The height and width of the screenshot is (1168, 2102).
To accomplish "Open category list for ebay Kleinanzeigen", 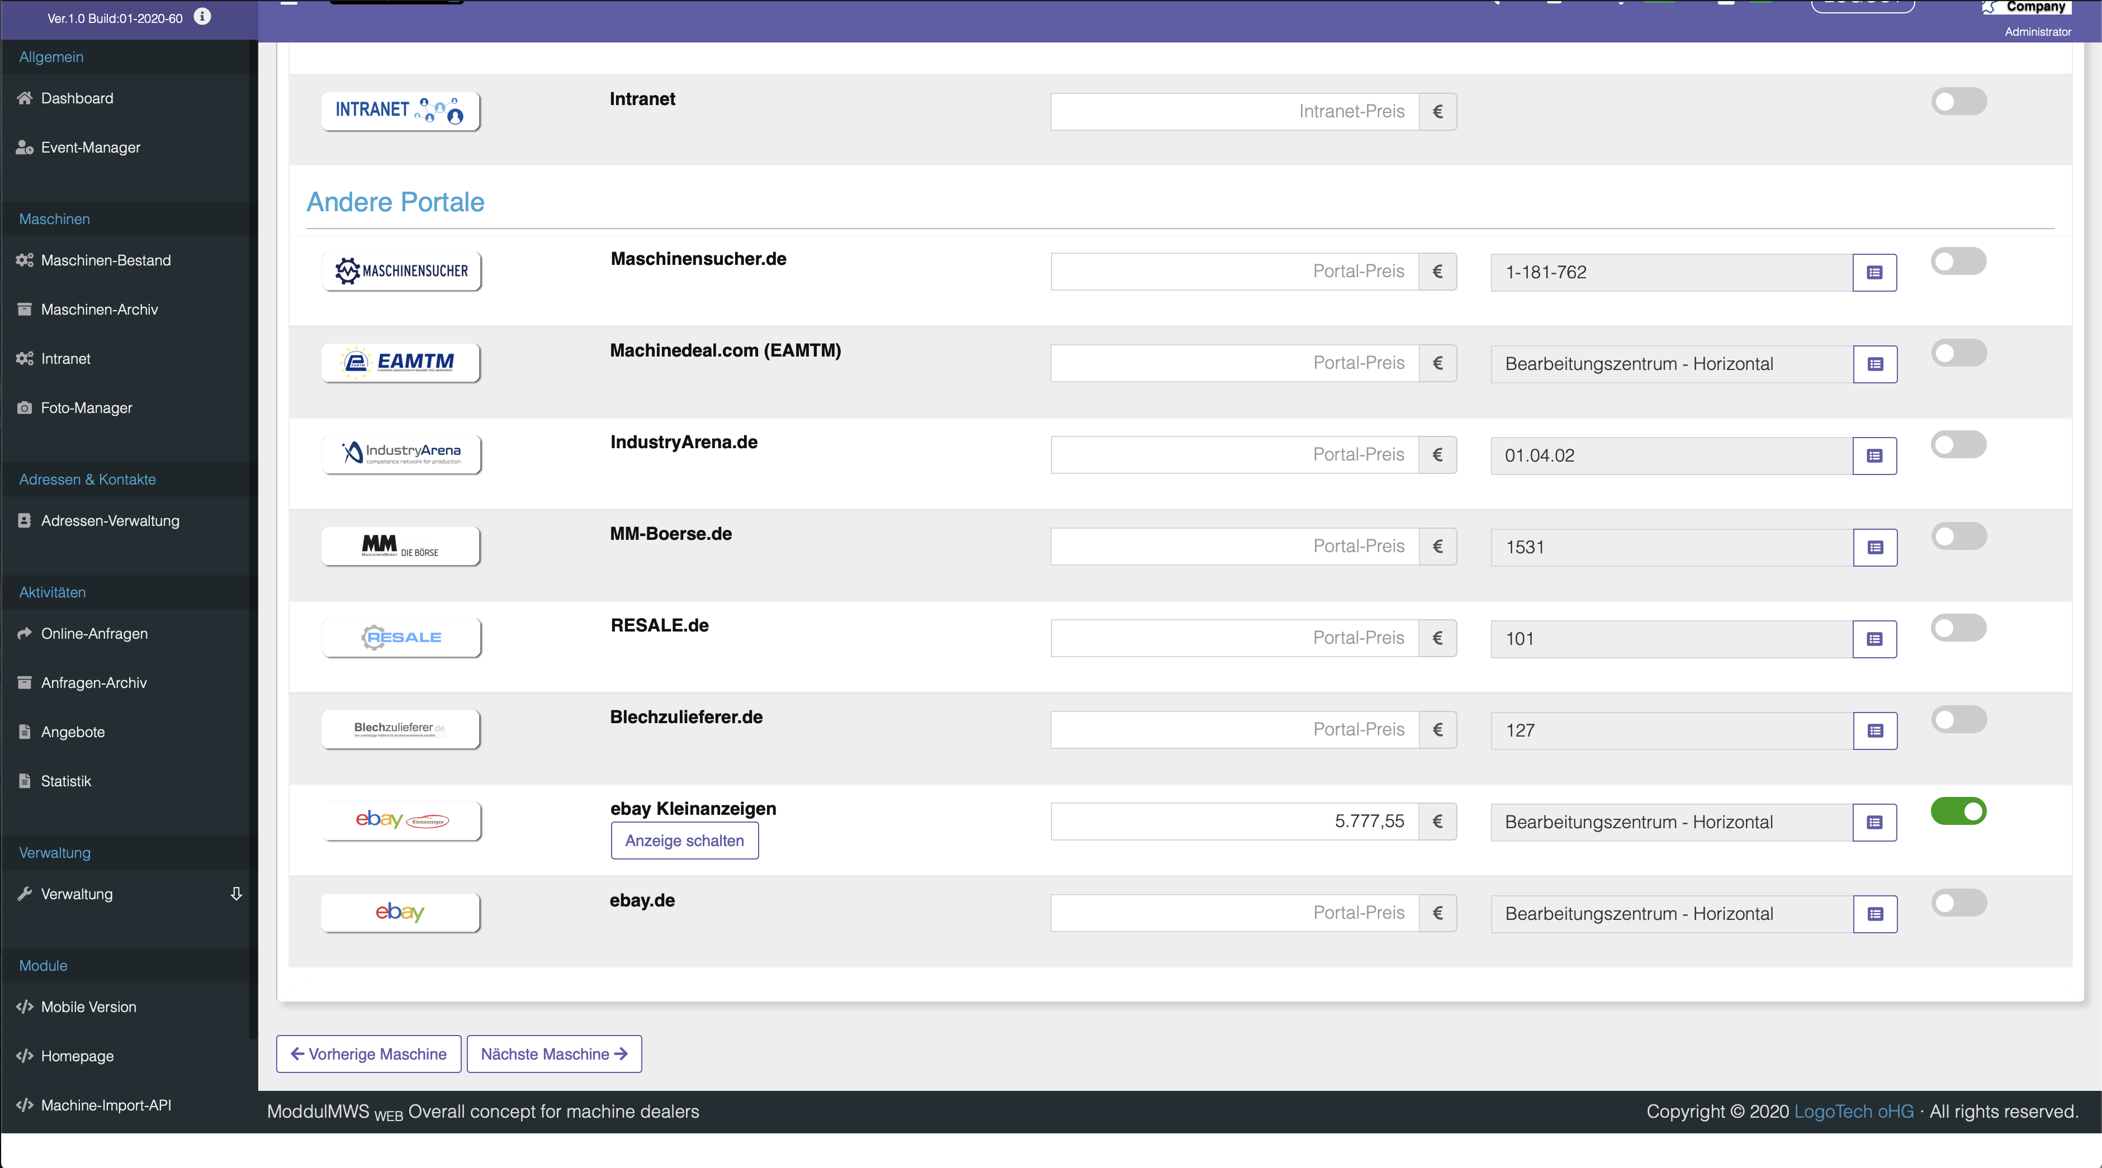I will tap(1874, 822).
